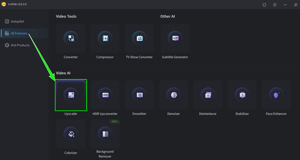Click the Video Tools section heading
The width and height of the screenshot is (300, 160).
pos(66,16)
